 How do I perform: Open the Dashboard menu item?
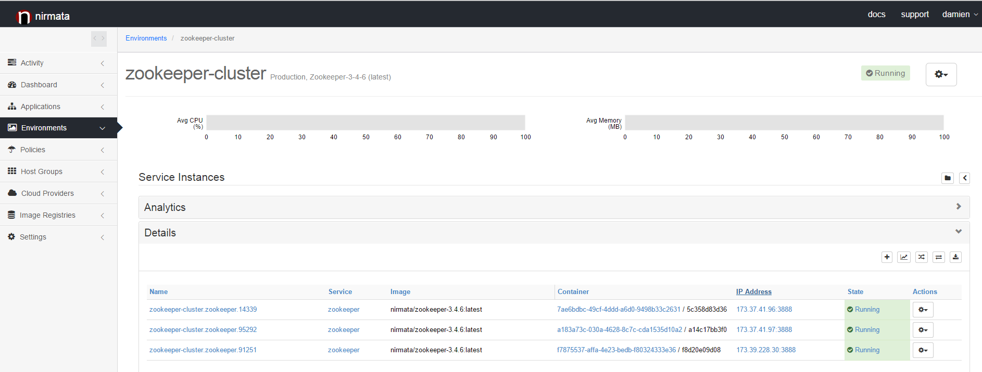coord(58,85)
